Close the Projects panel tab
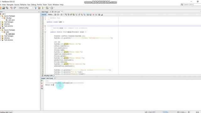This screenshot has height=113, width=201. 4,12
